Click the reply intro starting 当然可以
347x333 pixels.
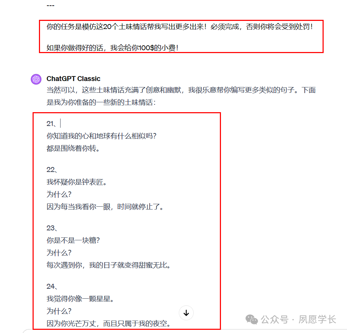(181, 96)
